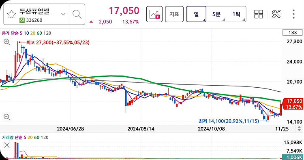Click the header price 17,050

coord(124,11)
